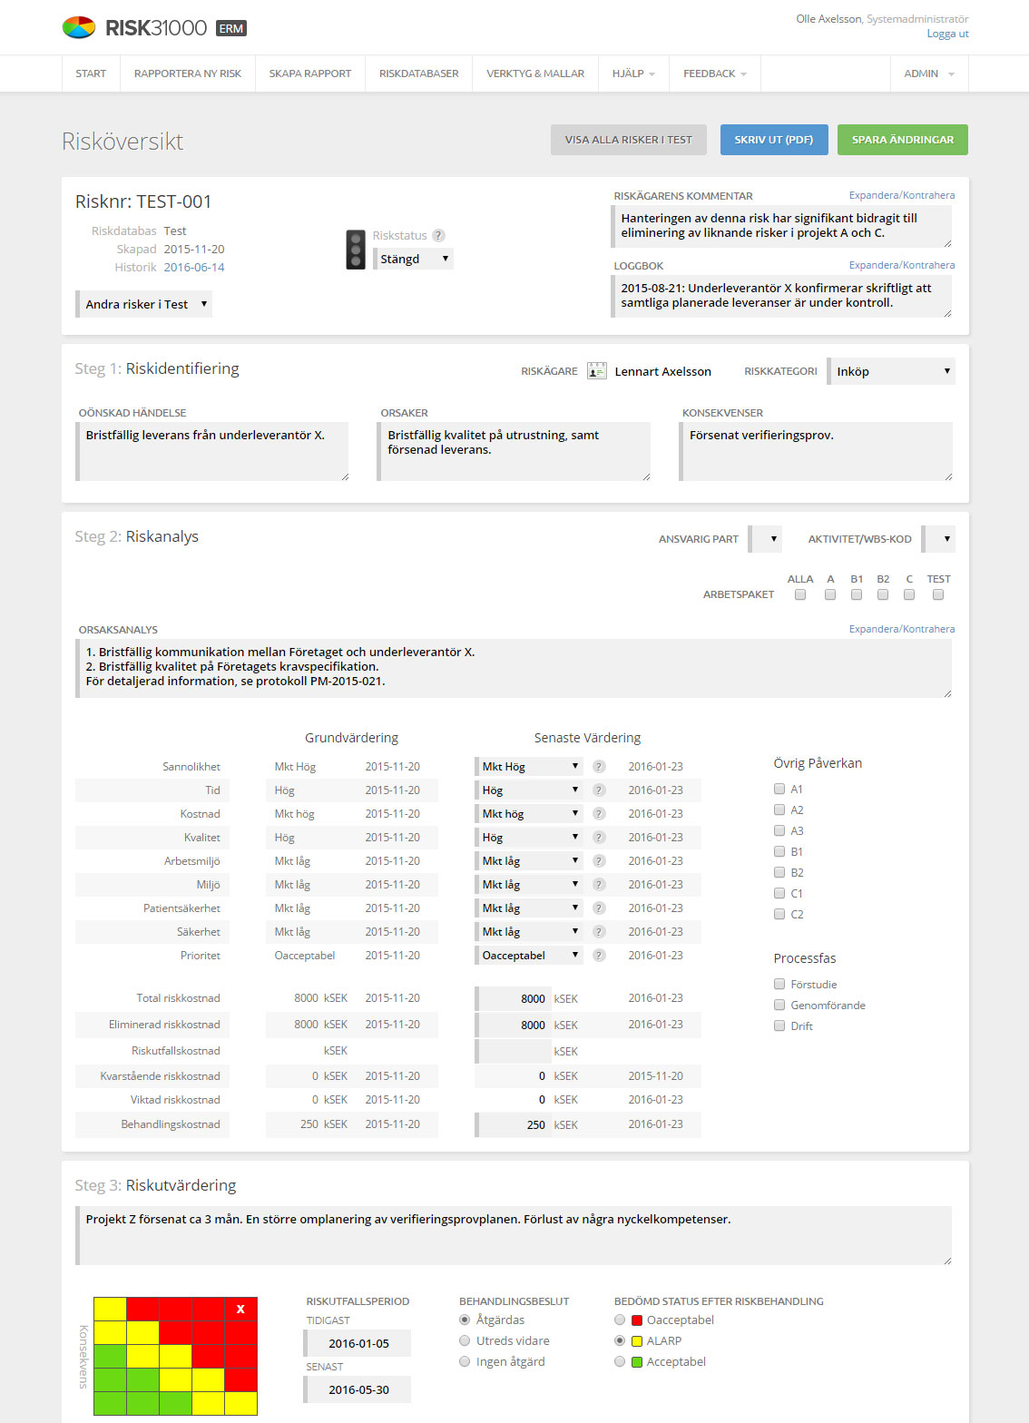Click the traffic light risk status icon
Screen dimensions: 1029x1423
point(356,250)
